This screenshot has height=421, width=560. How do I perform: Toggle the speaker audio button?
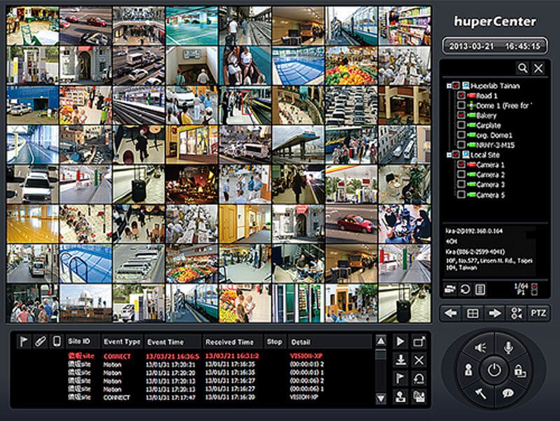[x=480, y=347]
